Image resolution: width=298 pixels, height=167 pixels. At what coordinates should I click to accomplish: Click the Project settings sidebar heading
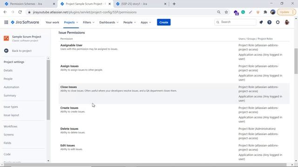(x=14, y=62)
